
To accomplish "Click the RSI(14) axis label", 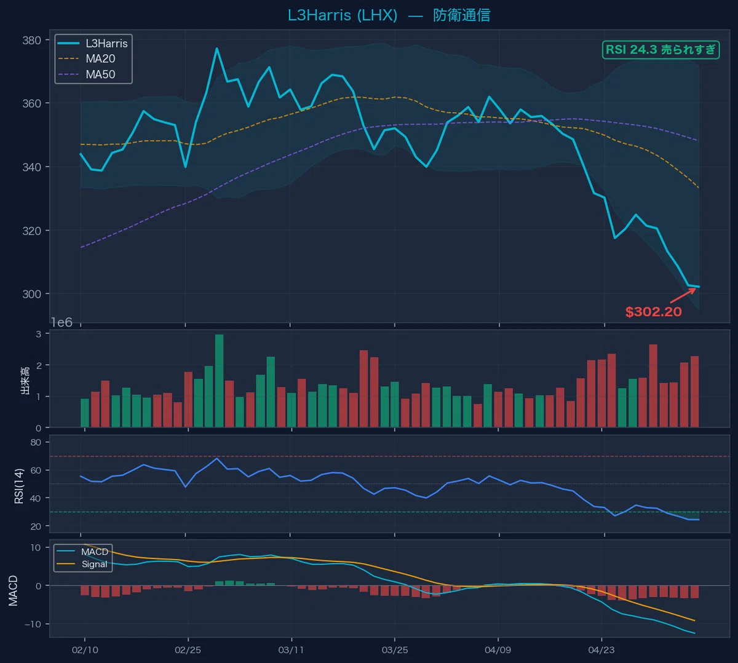I will (x=19, y=485).
